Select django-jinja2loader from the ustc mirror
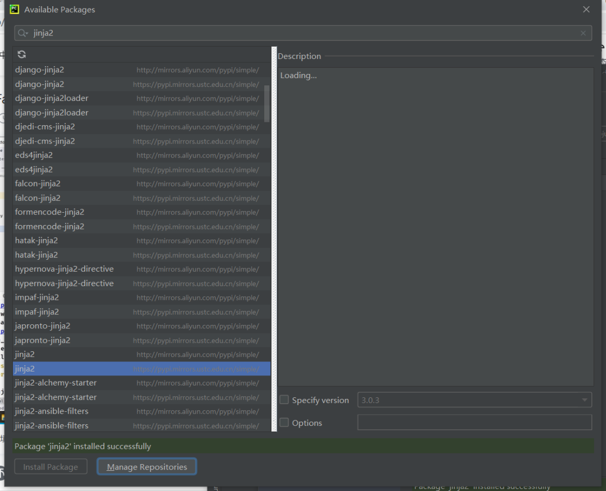 click(x=141, y=112)
